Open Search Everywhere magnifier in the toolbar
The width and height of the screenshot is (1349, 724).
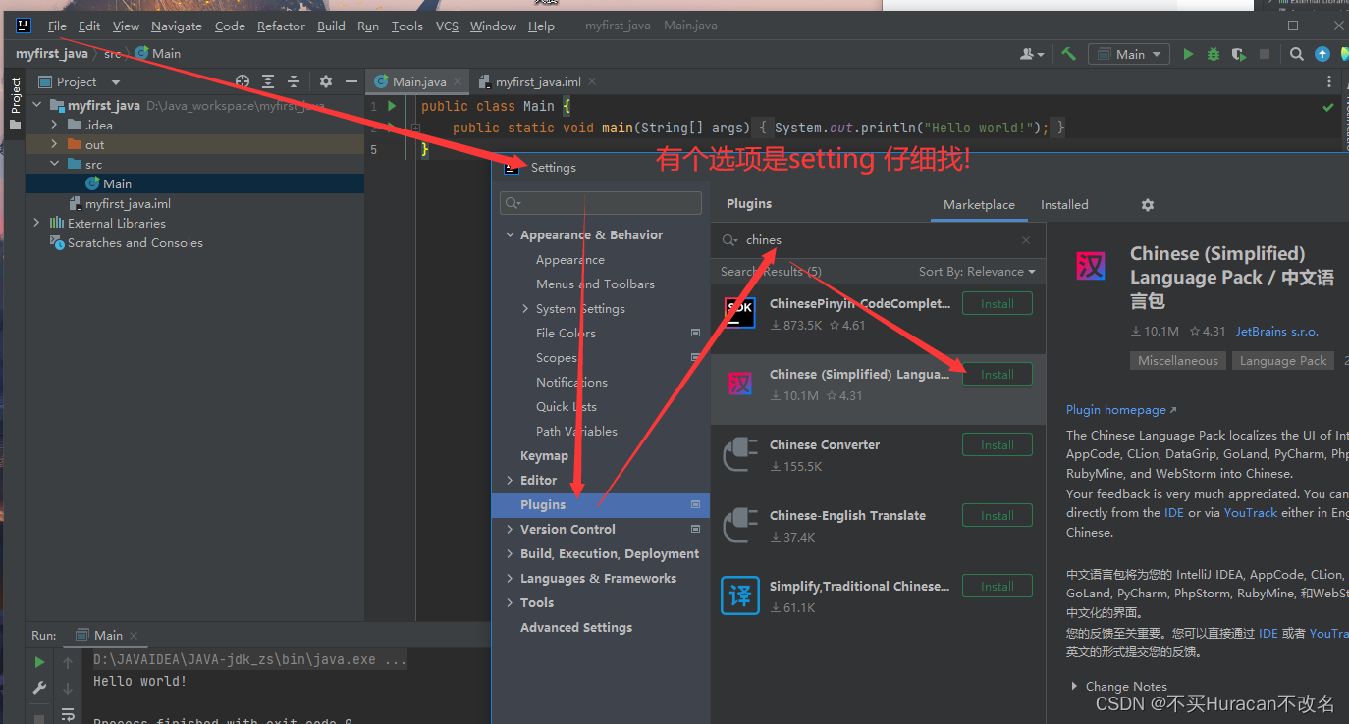click(x=1296, y=54)
